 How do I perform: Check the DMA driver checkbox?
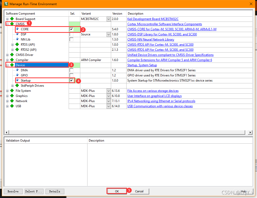tap(72, 70)
